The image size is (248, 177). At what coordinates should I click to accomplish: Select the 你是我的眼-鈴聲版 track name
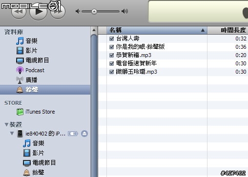(140, 47)
